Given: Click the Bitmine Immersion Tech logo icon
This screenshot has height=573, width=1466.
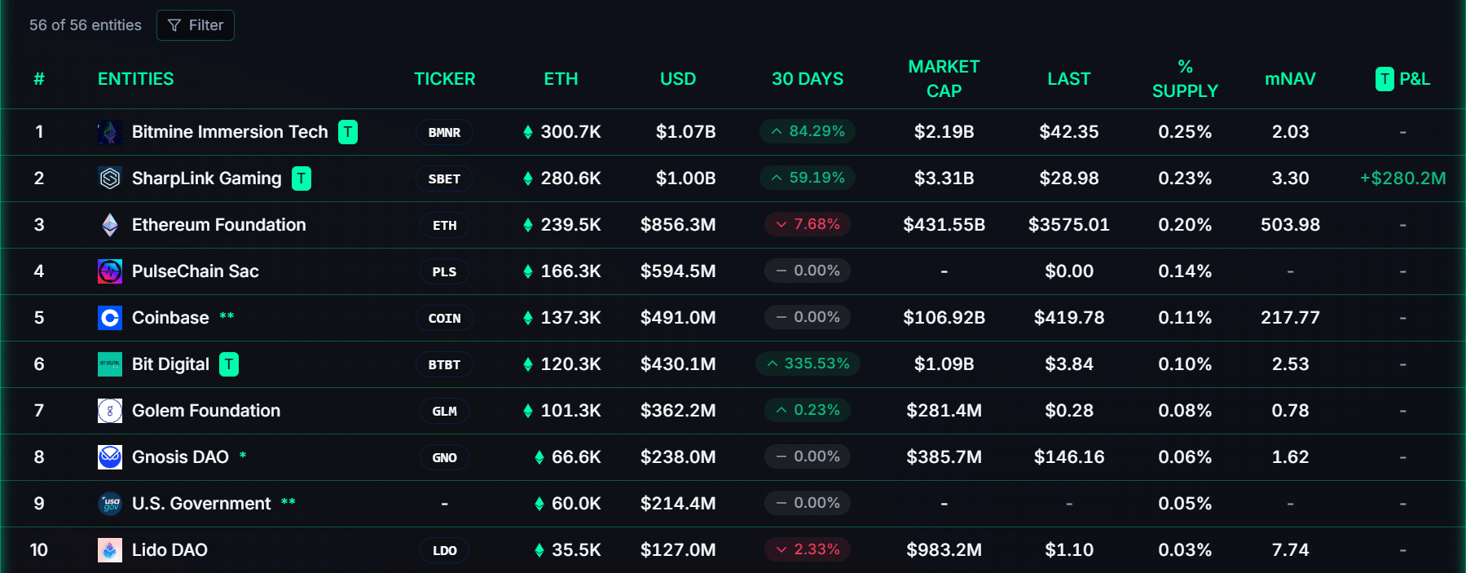Looking at the screenshot, I should pos(109,132).
